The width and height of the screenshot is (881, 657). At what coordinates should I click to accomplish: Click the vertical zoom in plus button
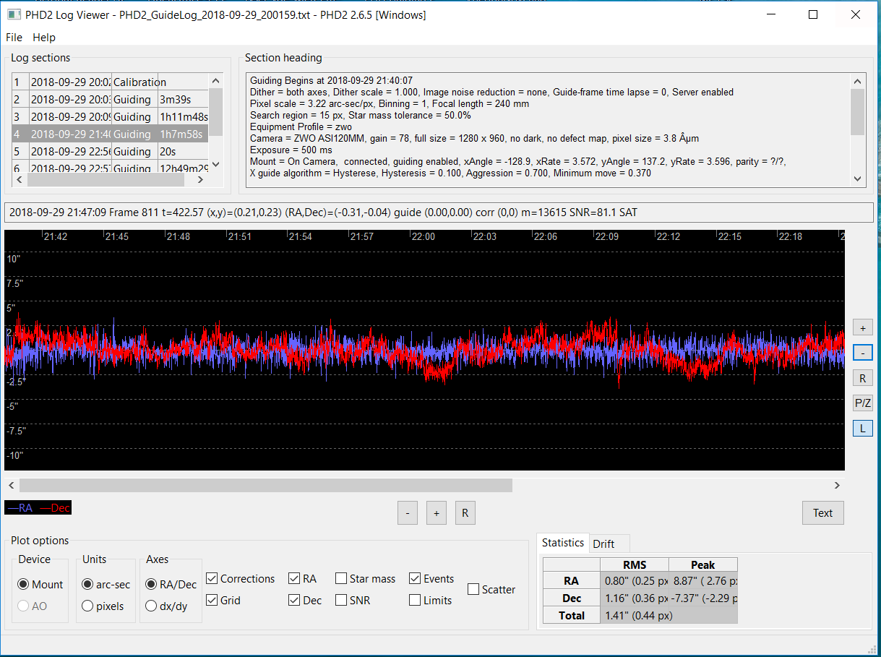click(862, 328)
